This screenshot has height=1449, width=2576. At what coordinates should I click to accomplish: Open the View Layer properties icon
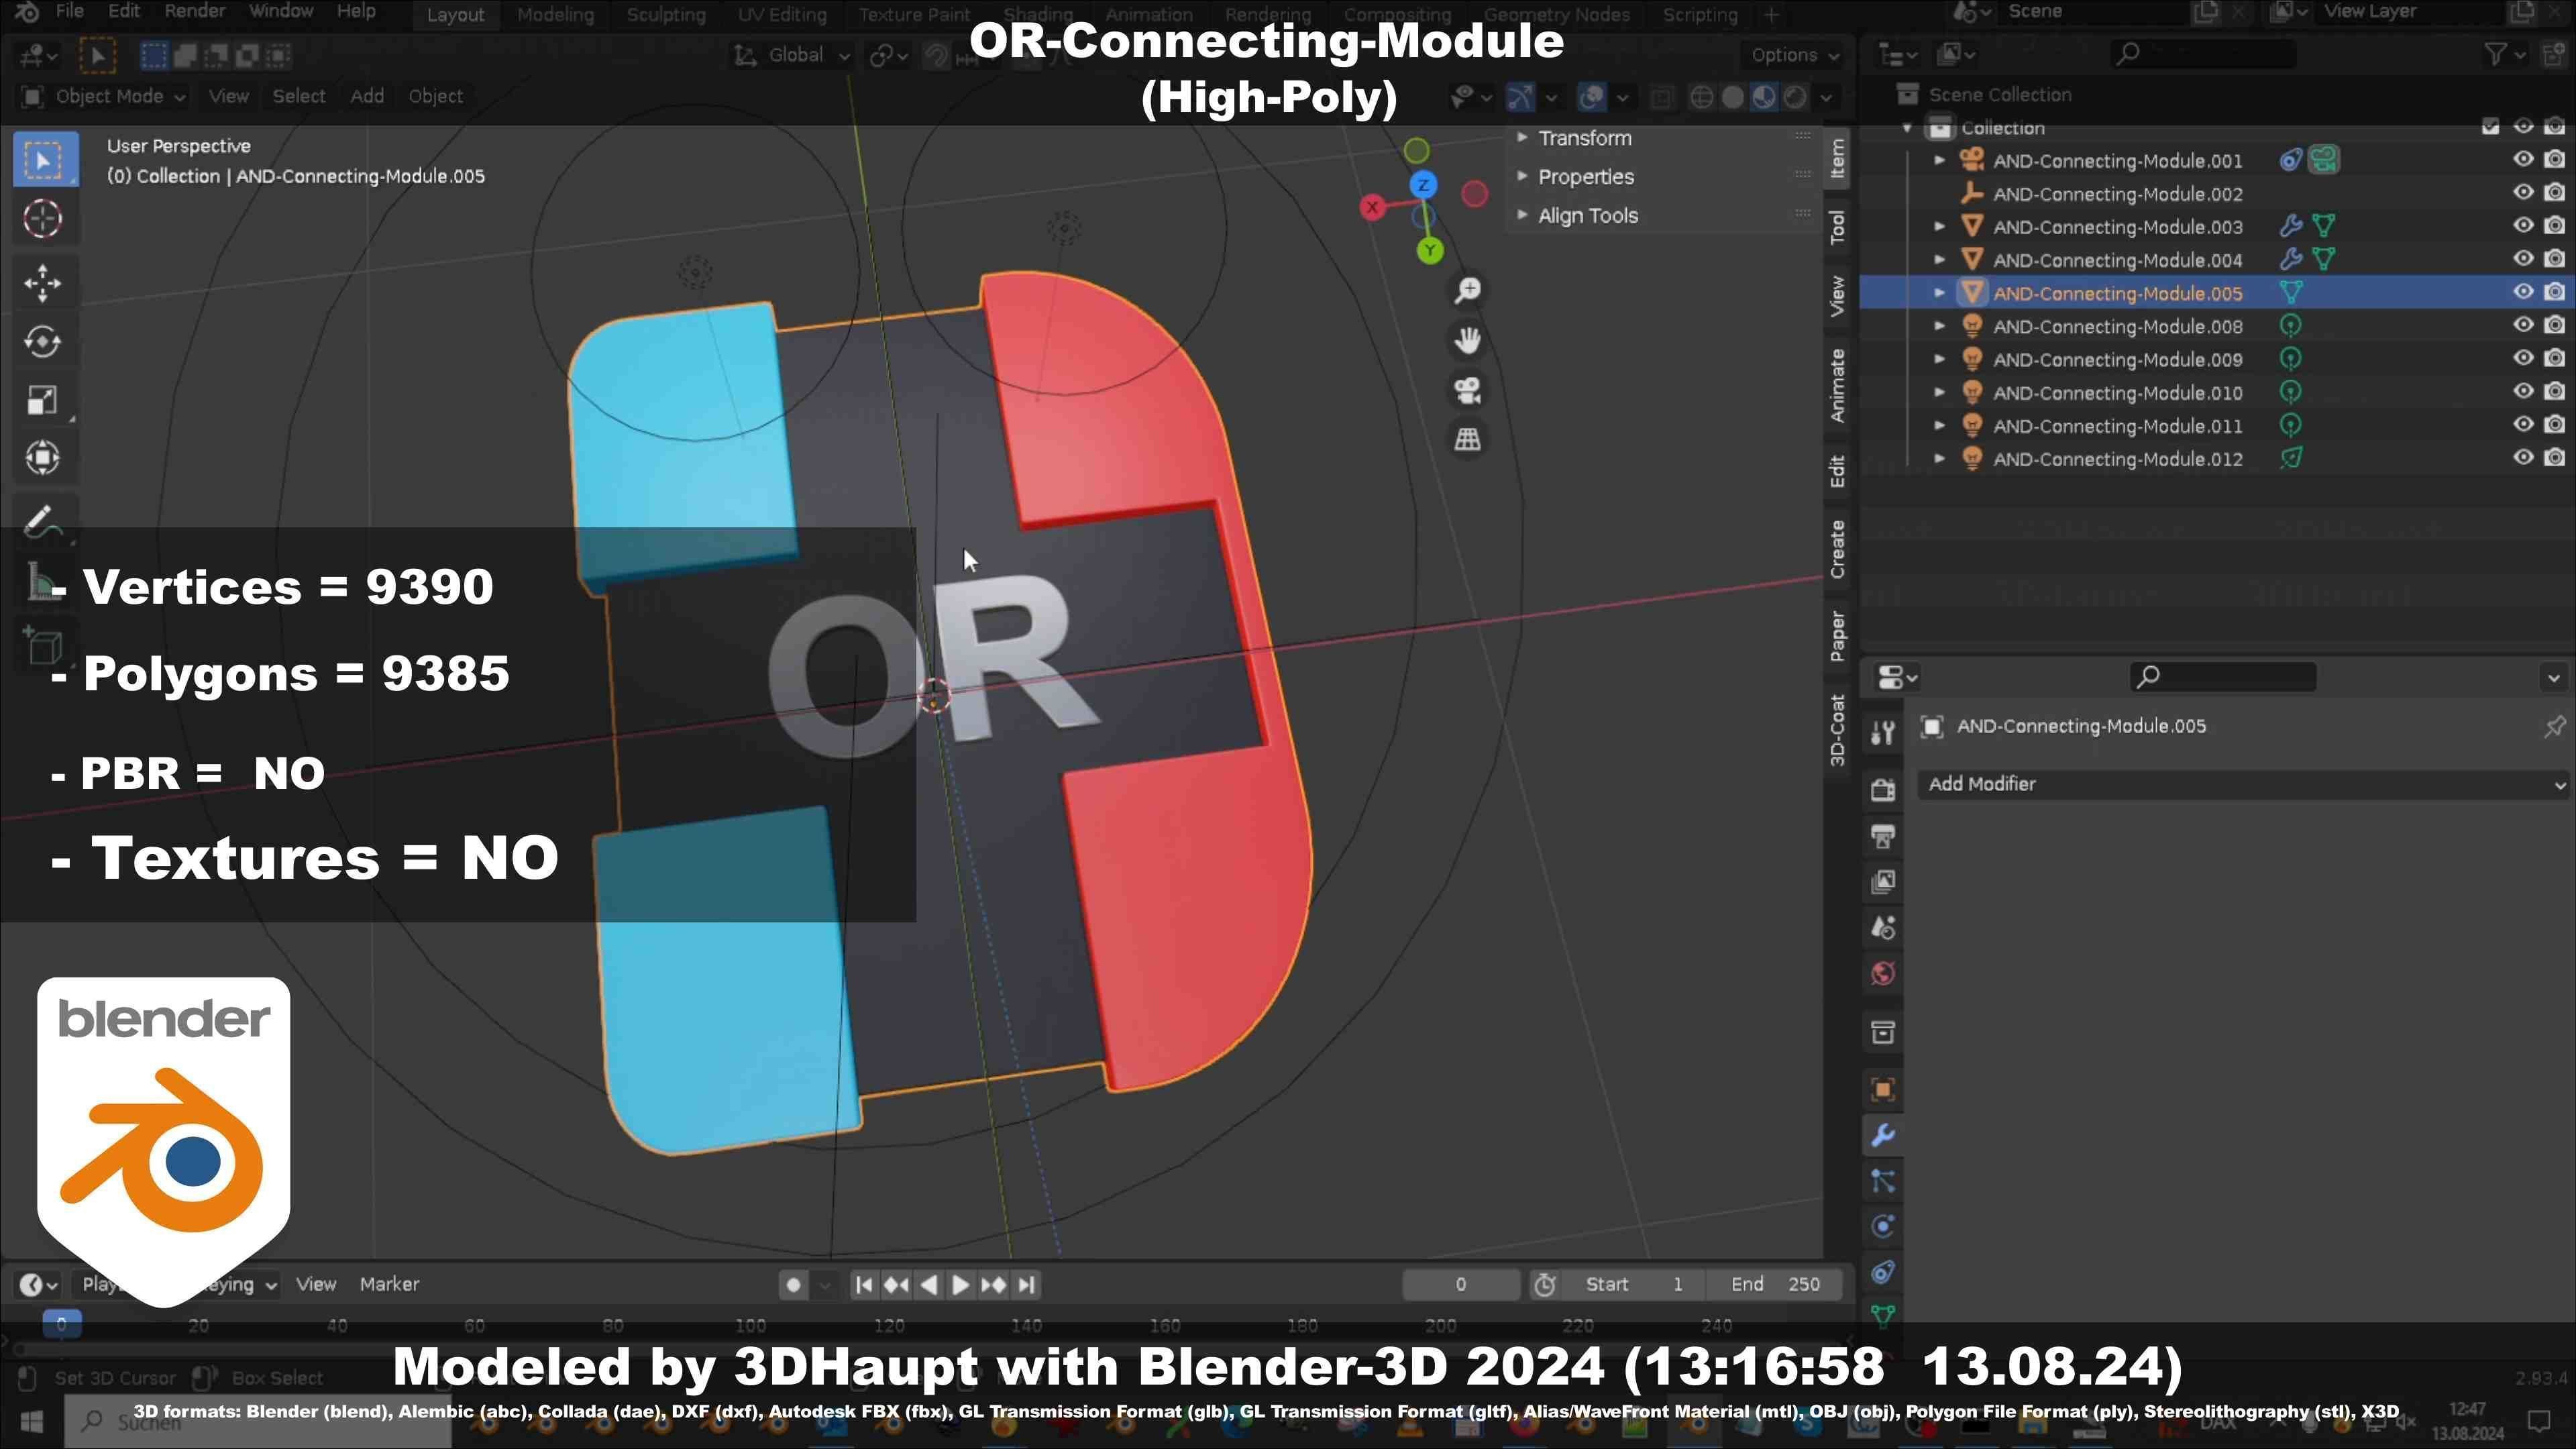coord(1883,882)
